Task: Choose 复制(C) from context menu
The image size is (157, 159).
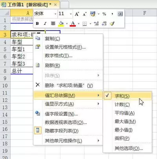Action: click(68, 38)
